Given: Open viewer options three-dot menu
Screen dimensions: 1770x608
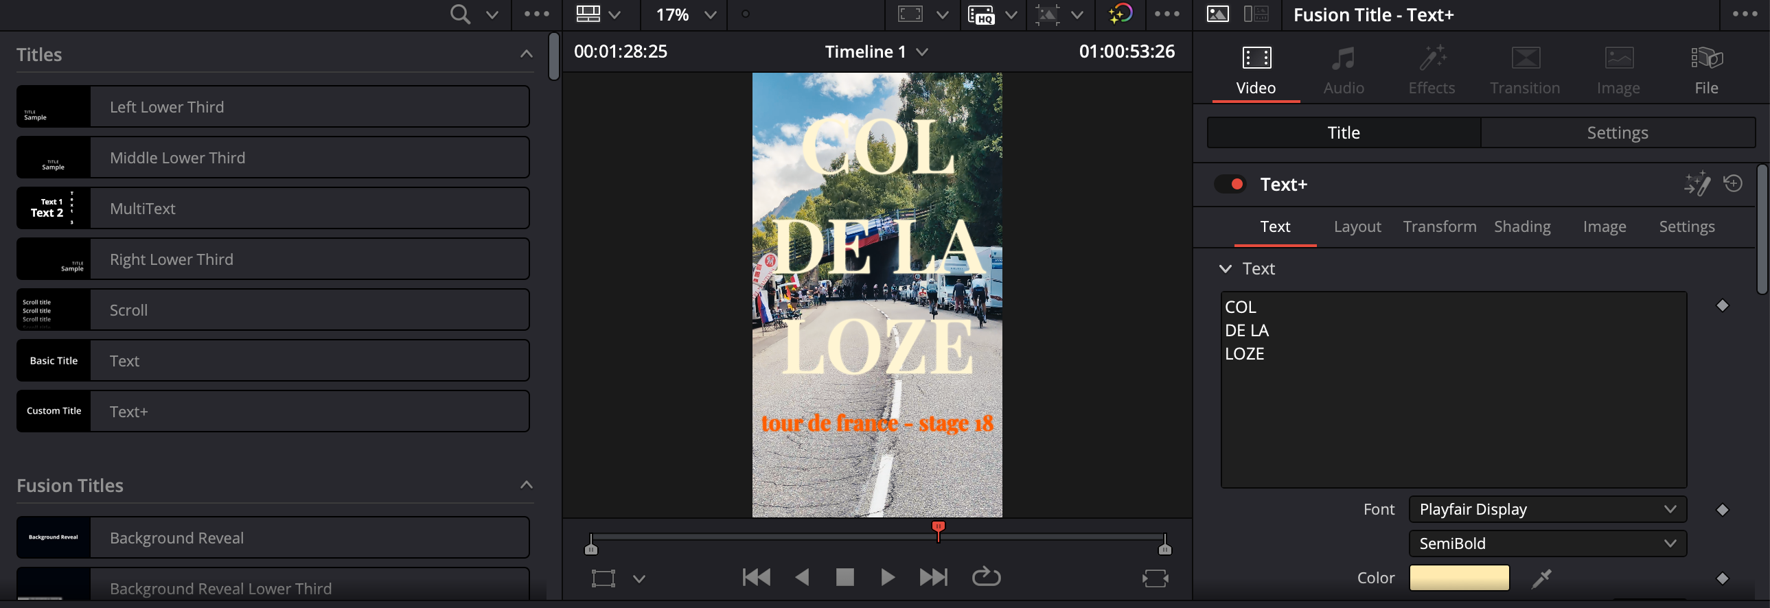Looking at the screenshot, I should coord(1166,14).
